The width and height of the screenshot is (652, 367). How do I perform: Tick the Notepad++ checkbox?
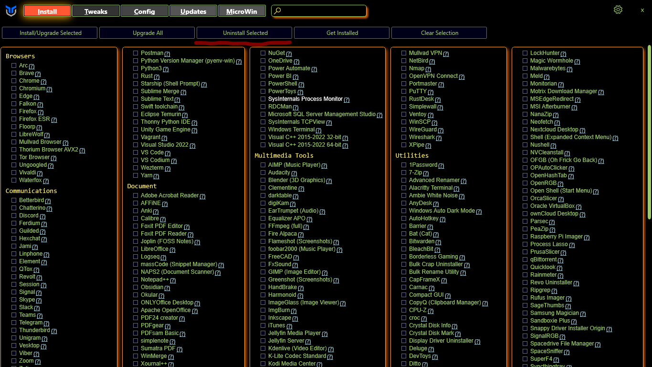136,280
